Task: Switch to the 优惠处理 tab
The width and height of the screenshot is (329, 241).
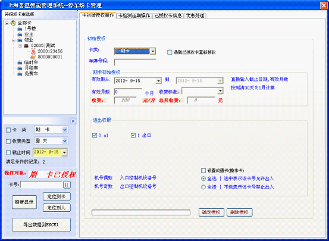Action: 195,15
